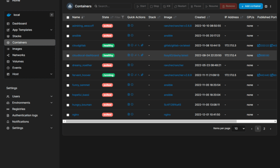Click the Add container button
Image resolution: width=280 pixels, height=168 pixels.
click(x=251, y=6)
